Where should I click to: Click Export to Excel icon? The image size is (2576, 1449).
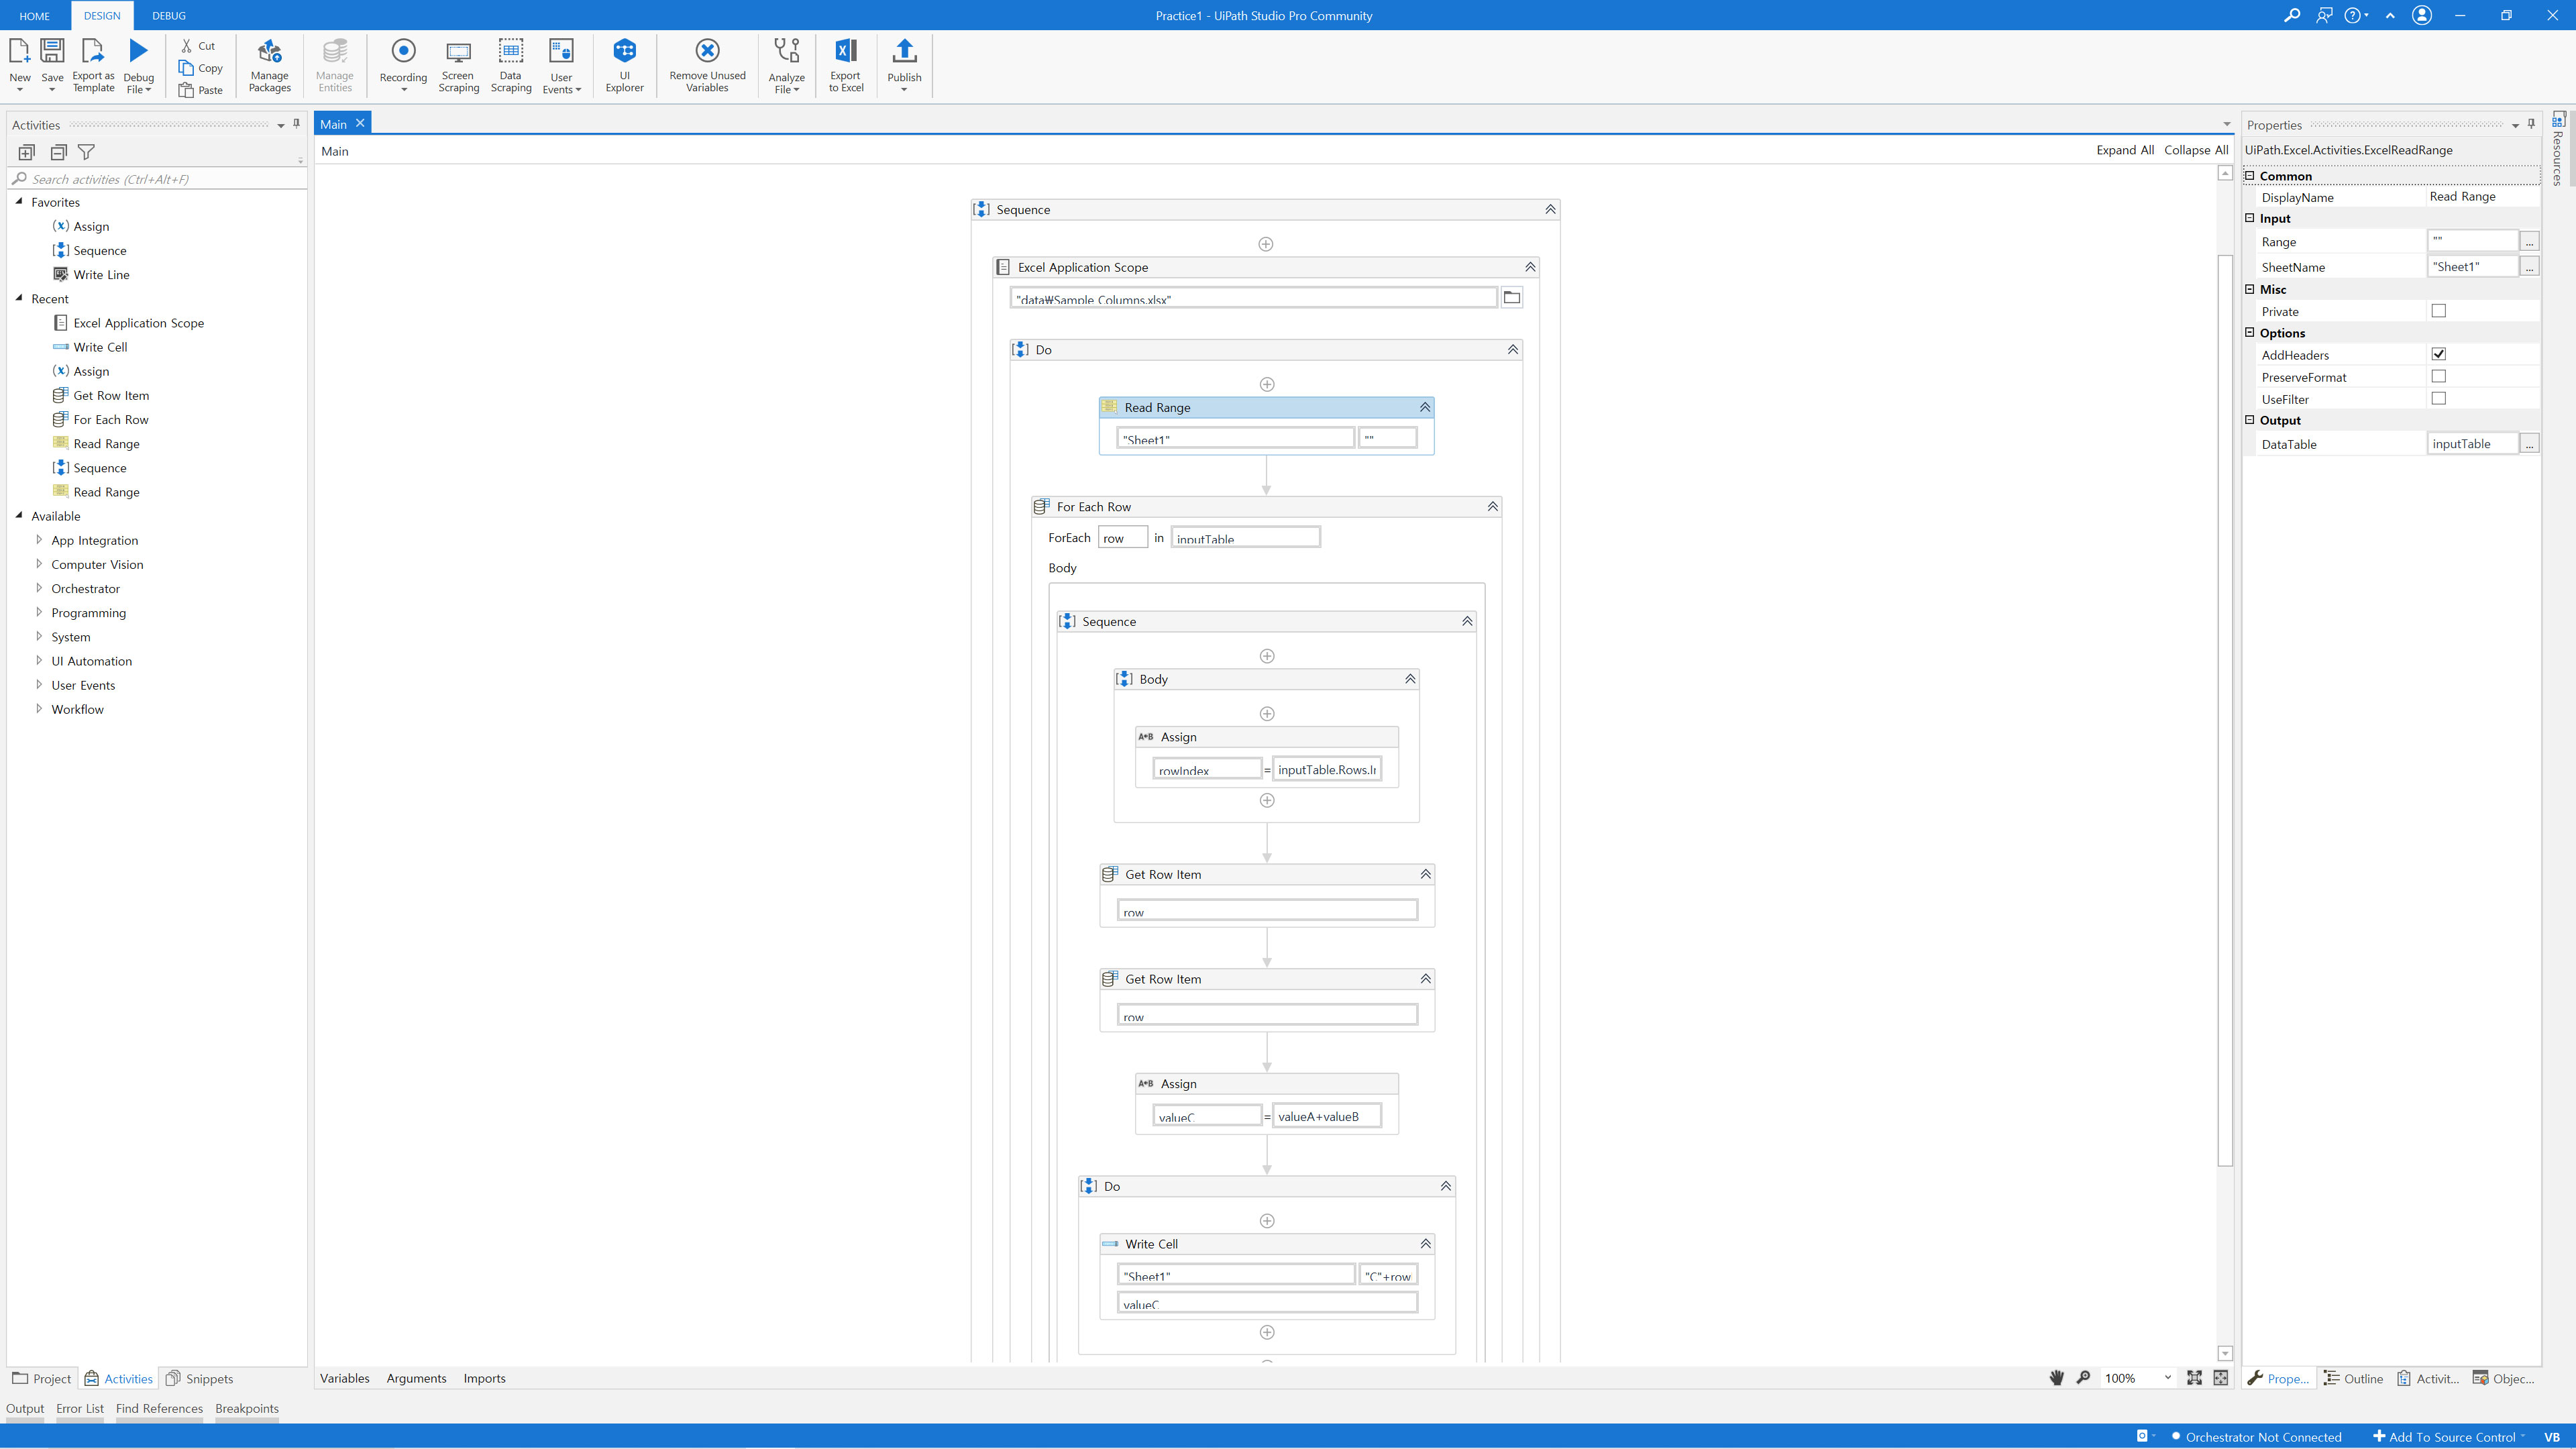pyautogui.click(x=845, y=51)
